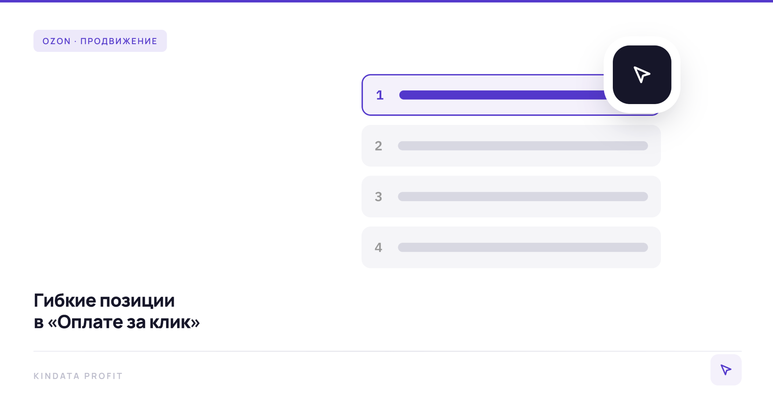Image resolution: width=773 pixels, height=406 pixels.
Task: Click the text «Оплате за клик»
Action: tap(124, 322)
